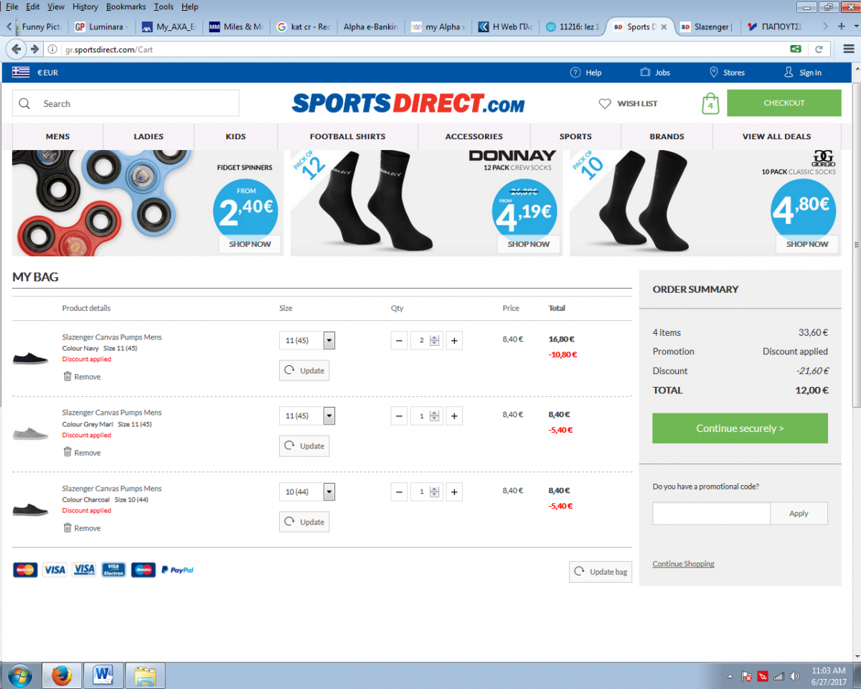Click the Sign In person icon
Image resolution: width=861 pixels, height=689 pixels.
789,72
